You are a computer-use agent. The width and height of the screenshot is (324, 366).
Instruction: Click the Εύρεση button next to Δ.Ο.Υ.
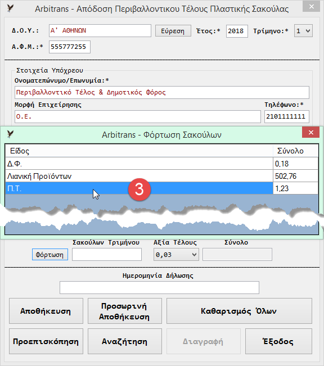coord(173,31)
